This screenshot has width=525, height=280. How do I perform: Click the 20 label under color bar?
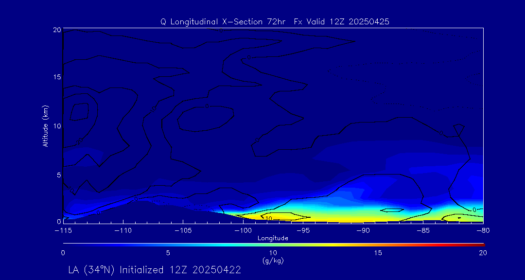tap(483, 253)
